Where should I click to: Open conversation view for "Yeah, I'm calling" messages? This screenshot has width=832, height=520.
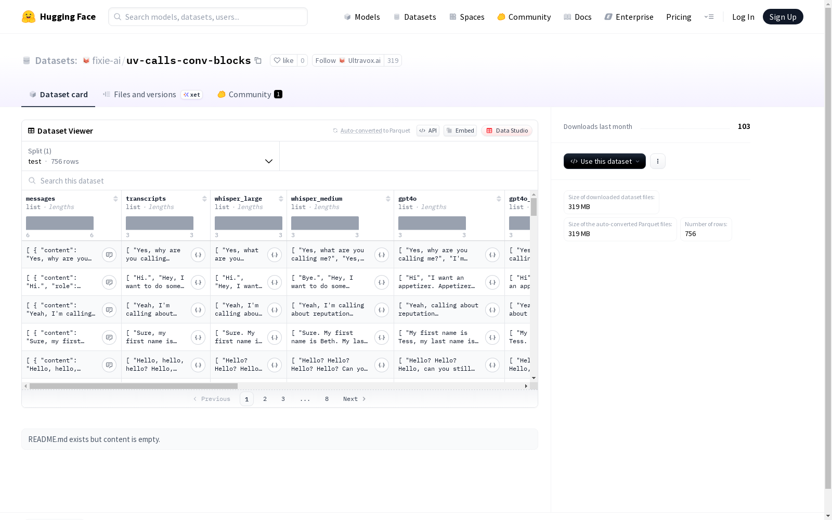coord(109,310)
